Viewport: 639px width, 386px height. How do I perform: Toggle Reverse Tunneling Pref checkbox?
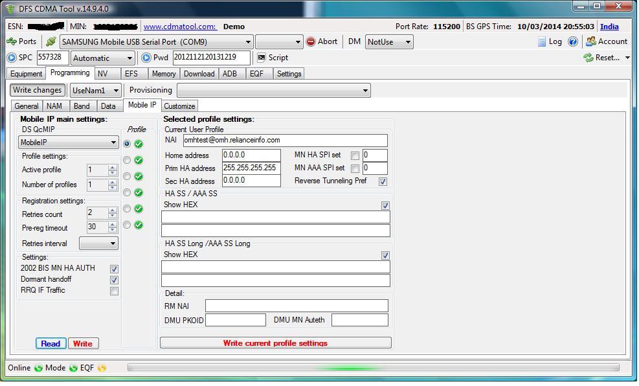click(383, 181)
